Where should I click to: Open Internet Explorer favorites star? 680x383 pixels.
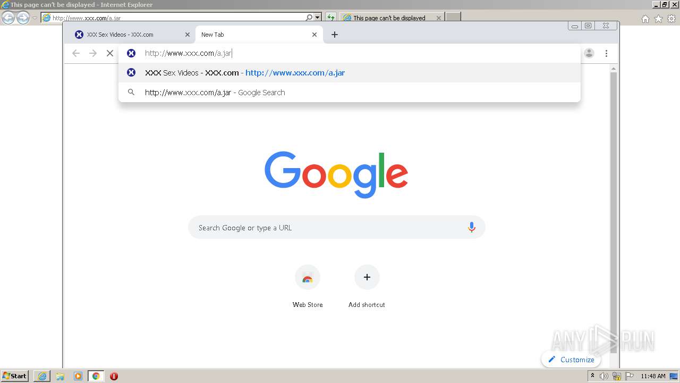[658, 19]
